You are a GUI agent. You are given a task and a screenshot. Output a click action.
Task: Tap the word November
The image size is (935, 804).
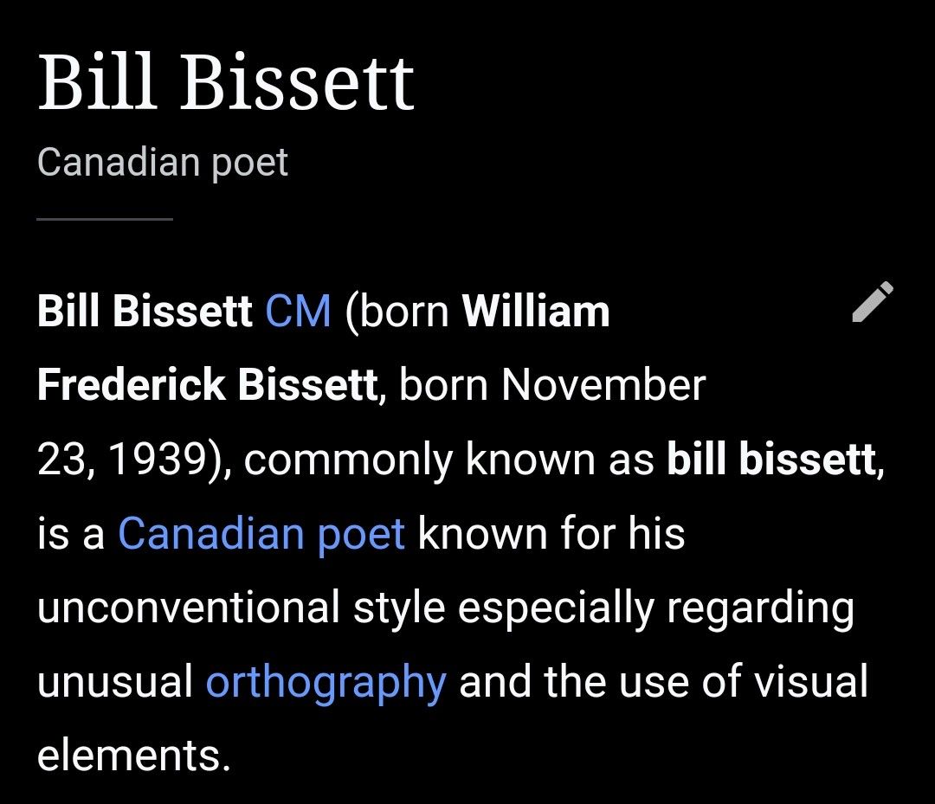coord(603,385)
